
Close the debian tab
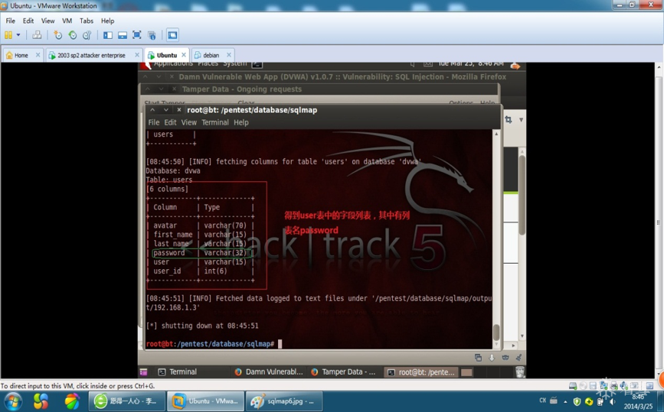coord(229,55)
